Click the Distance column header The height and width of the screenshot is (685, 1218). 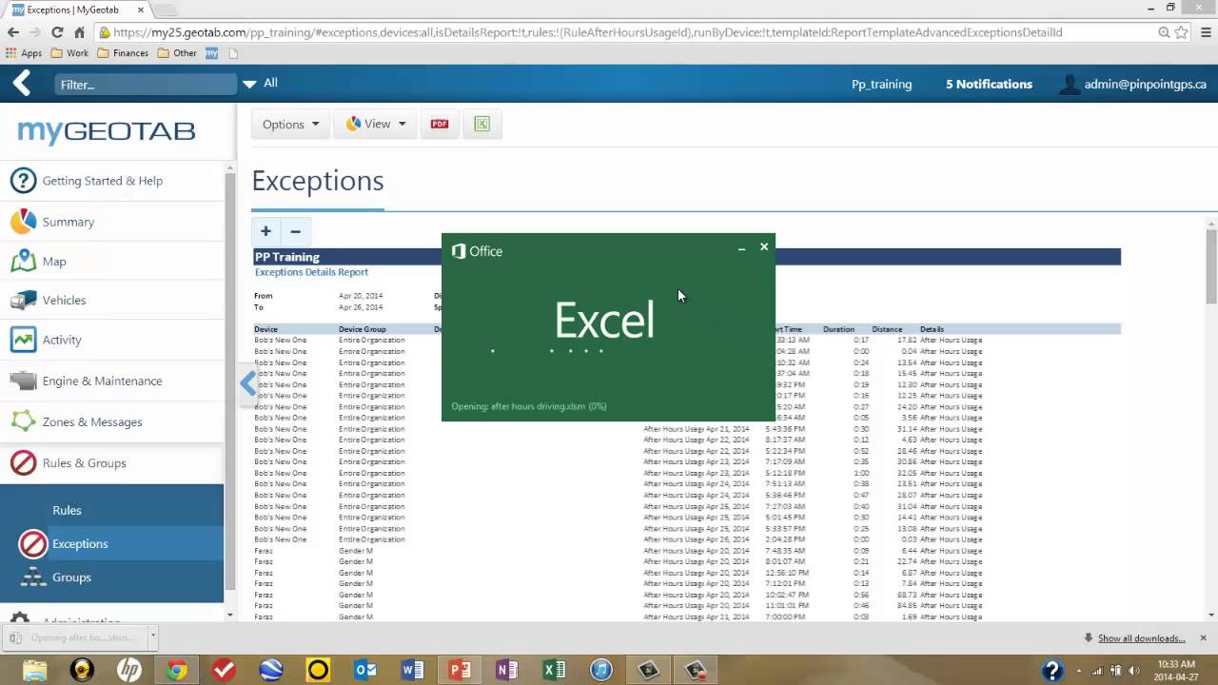(887, 329)
